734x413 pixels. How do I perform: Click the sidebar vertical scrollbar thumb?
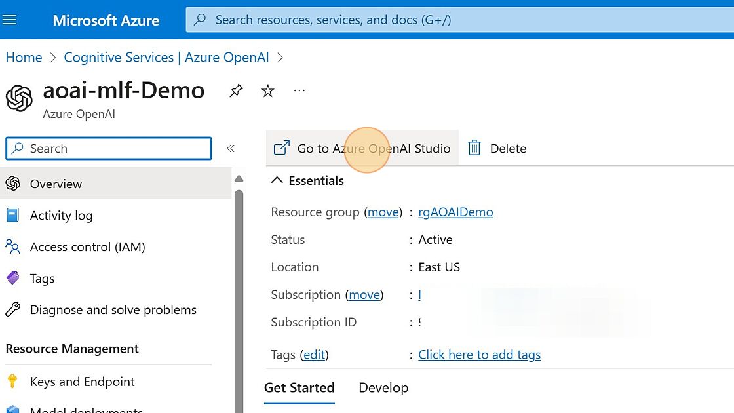pos(239,301)
